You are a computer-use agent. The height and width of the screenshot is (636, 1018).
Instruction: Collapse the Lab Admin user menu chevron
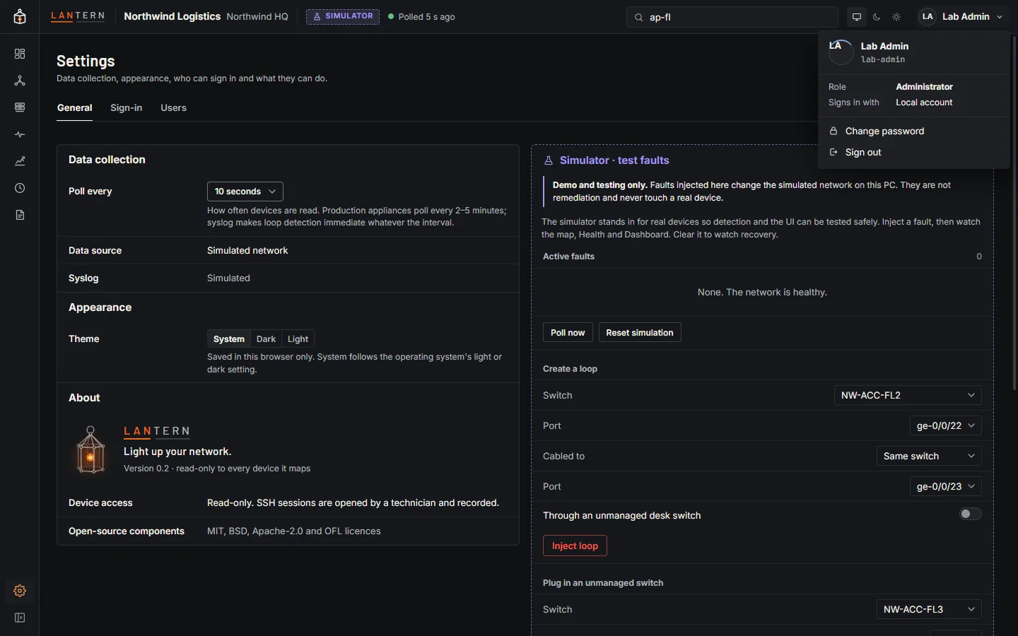click(x=1000, y=17)
